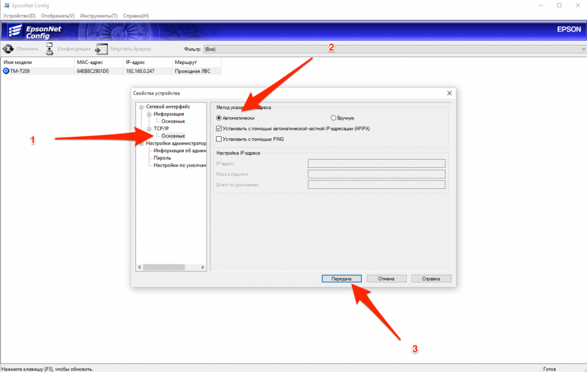The height and width of the screenshot is (372, 587).
Task: Sort by the MAC-адрес column header
Action: coord(99,62)
